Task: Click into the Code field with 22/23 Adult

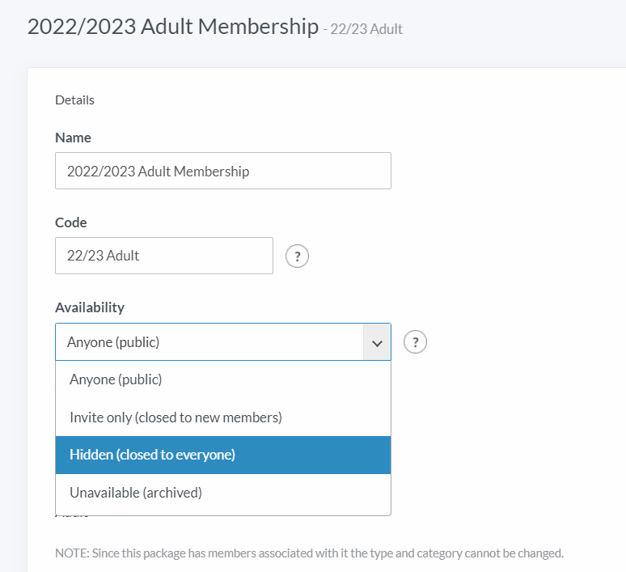Action: tap(164, 256)
